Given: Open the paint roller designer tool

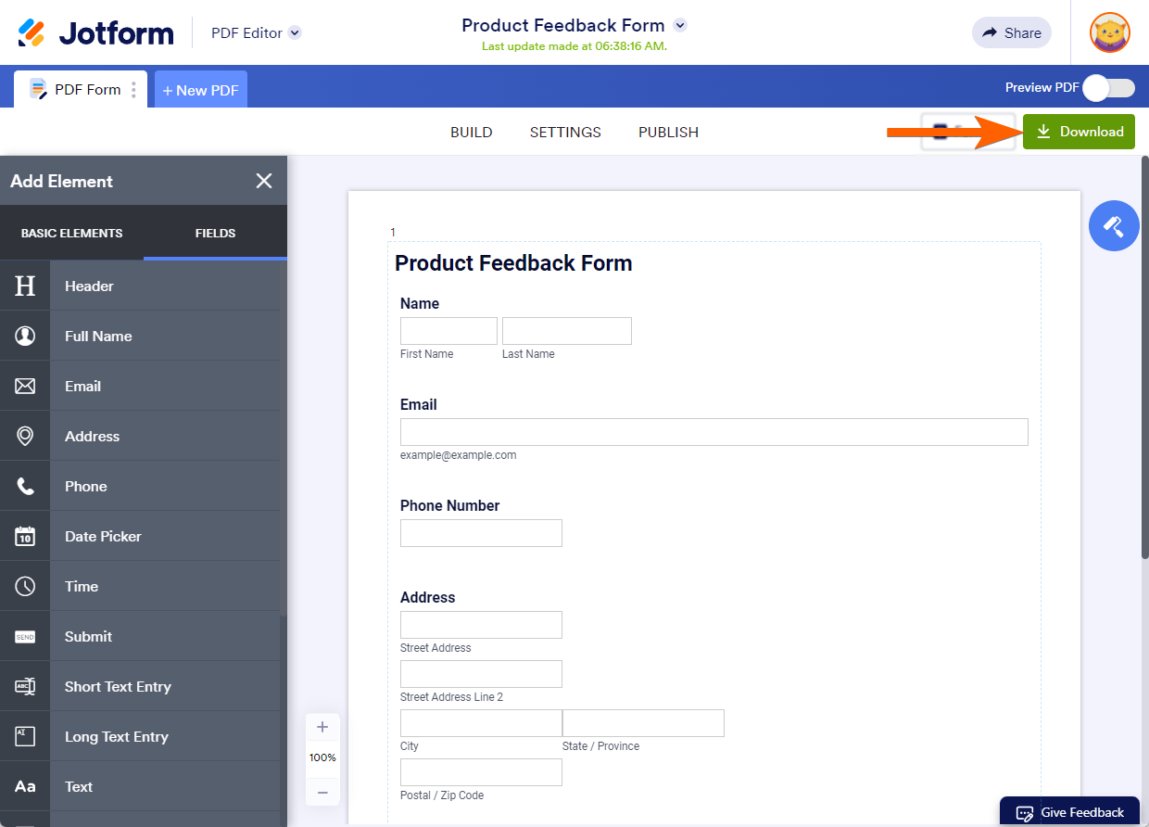Looking at the screenshot, I should 1113,226.
